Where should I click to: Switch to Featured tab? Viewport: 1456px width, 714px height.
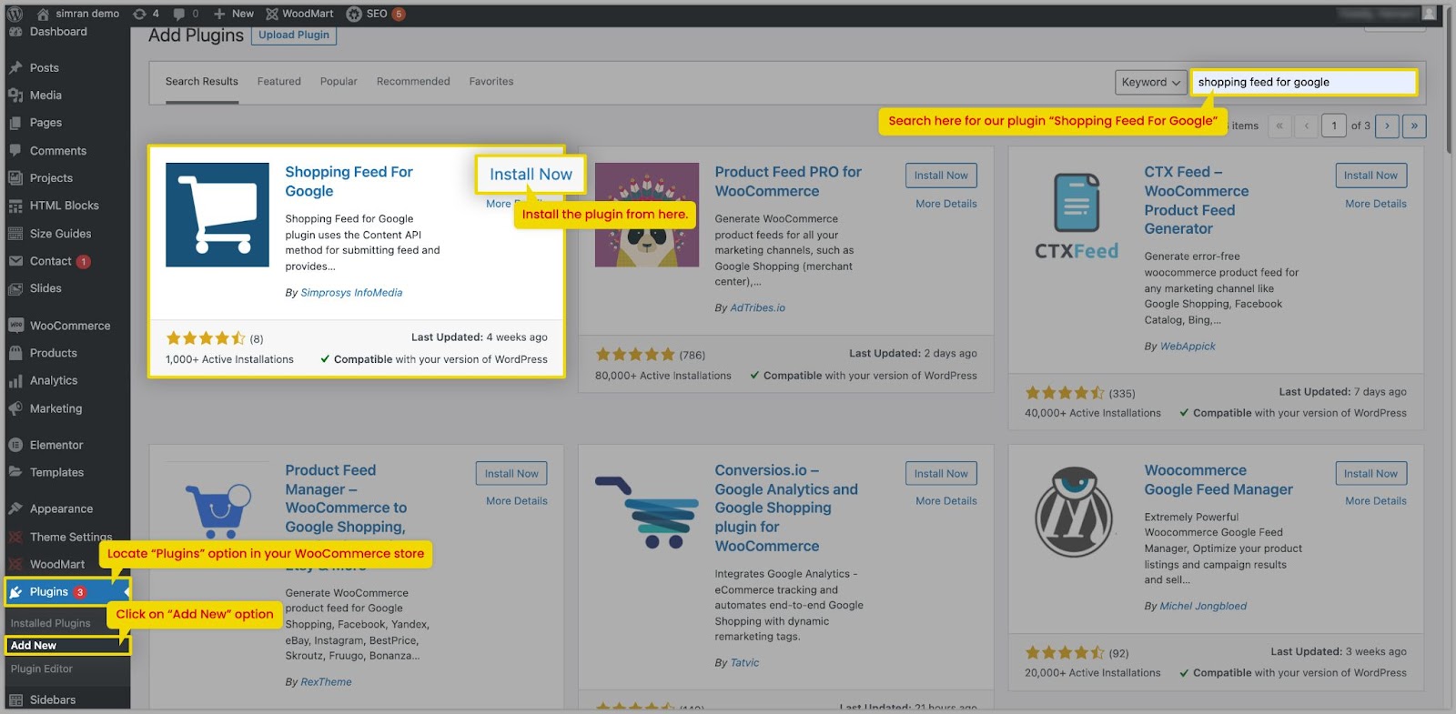pos(279,81)
